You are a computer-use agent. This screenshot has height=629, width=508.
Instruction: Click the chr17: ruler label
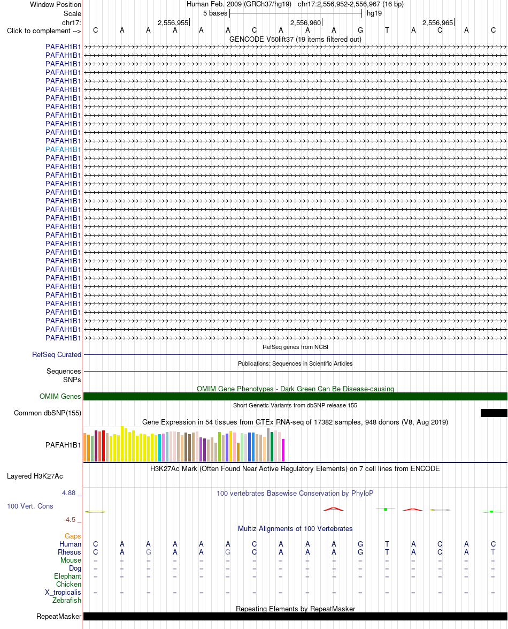[x=71, y=23]
